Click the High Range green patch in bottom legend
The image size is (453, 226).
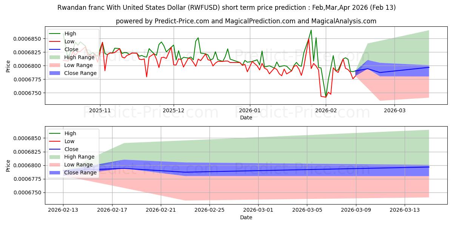pos(55,157)
